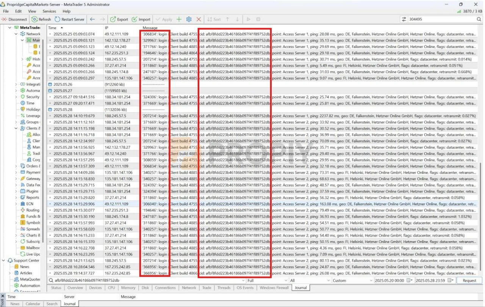
Task: Select the Routing icon in the tree
Action: (x=23, y=210)
